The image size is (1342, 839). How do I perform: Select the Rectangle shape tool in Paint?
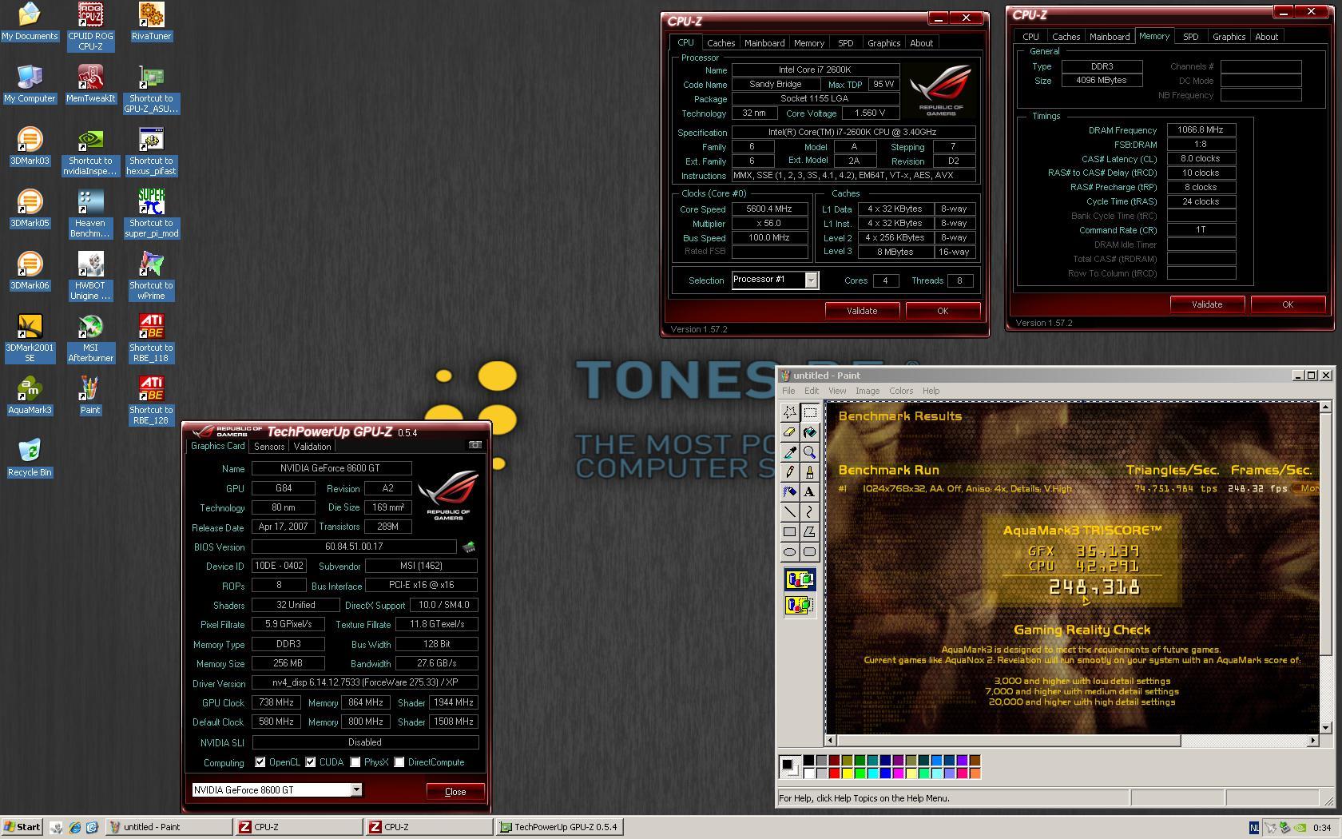pos(789,532)
